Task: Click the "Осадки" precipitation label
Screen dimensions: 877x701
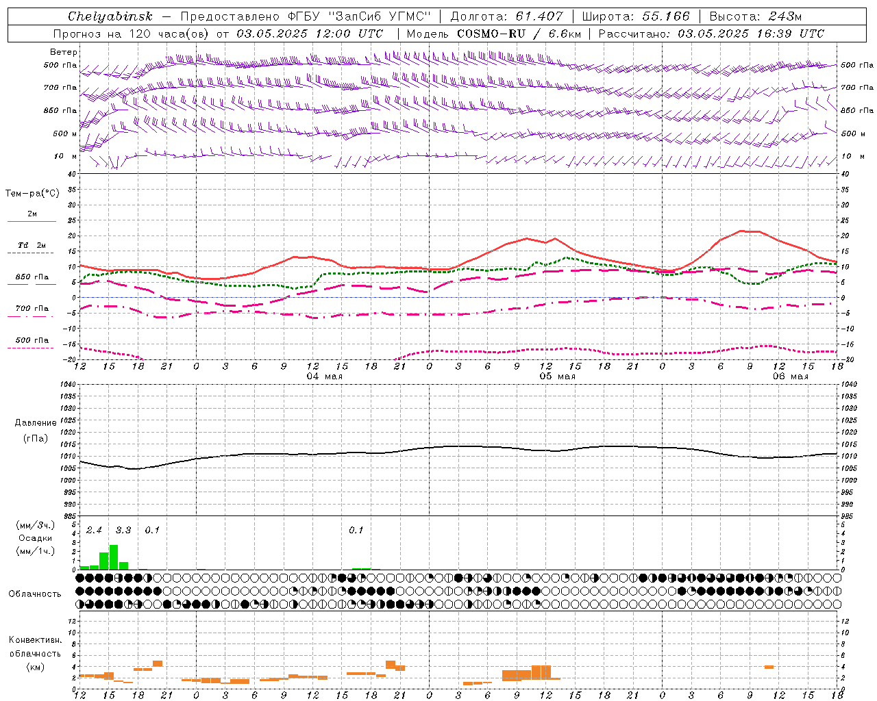Action: [x=35, y=538]
